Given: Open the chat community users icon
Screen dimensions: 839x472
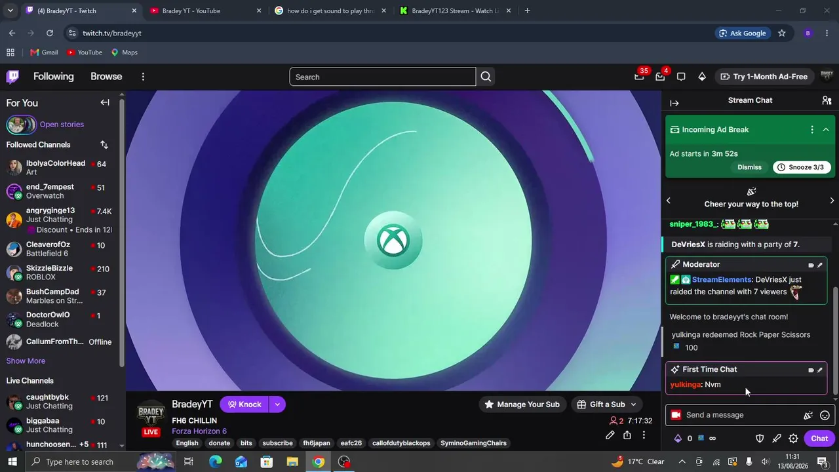Looking at the screenshot, I should coord(827,100).
